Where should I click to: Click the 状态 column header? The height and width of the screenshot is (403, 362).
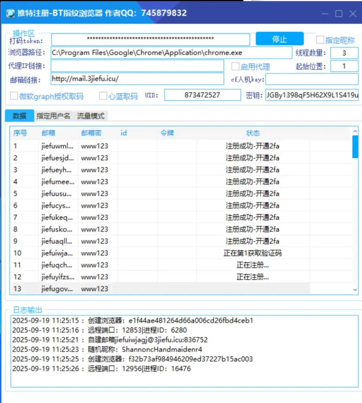coord(253,133)
